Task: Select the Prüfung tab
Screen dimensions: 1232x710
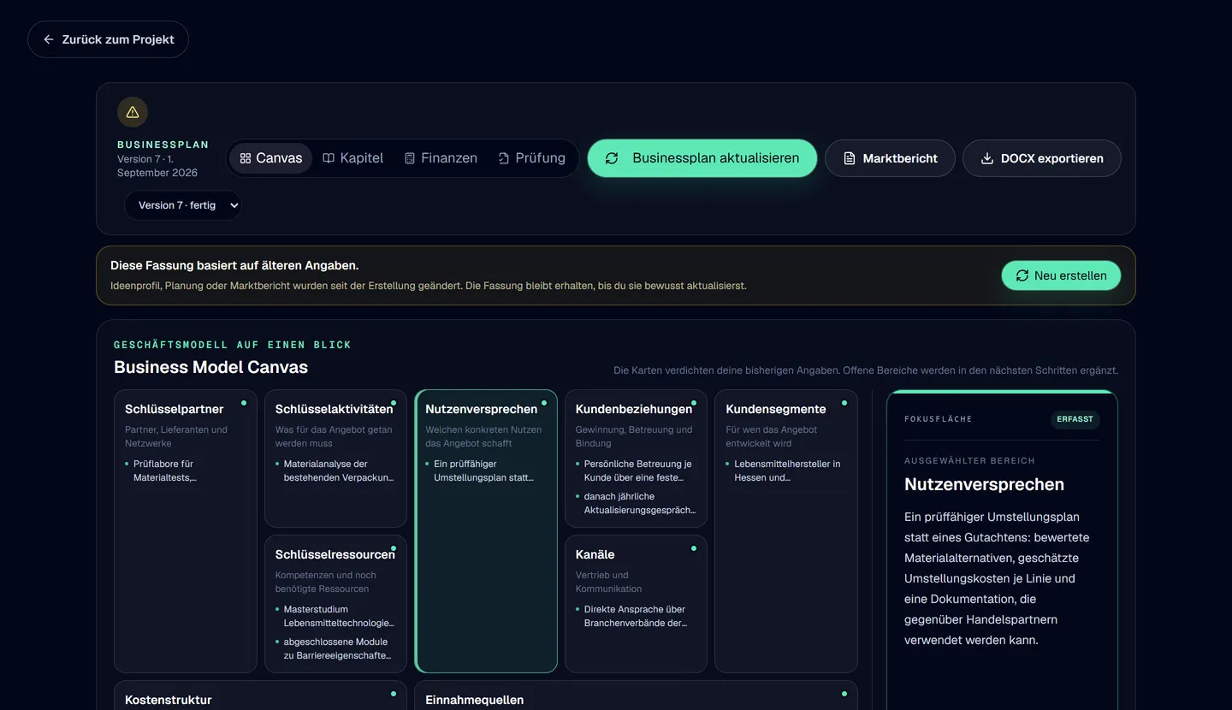Action: [x=531, y=158]
